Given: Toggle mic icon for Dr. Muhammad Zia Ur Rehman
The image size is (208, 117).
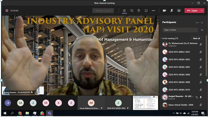Looking at the screenshot, I should [x=201, y=45].
